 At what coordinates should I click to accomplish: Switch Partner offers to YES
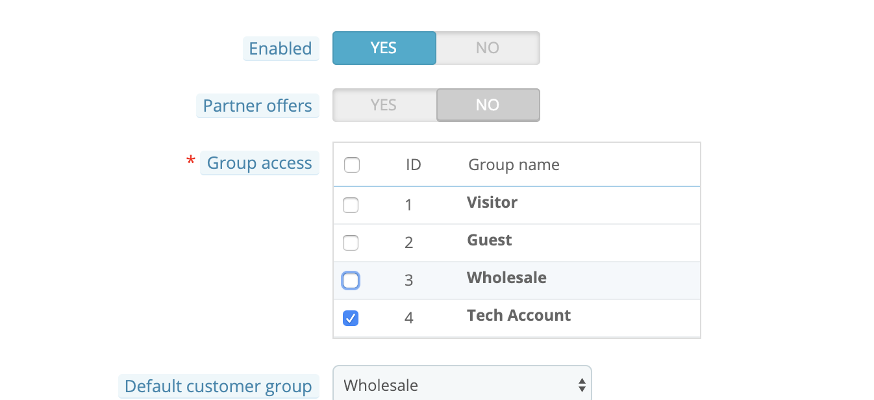coord(384,105)
